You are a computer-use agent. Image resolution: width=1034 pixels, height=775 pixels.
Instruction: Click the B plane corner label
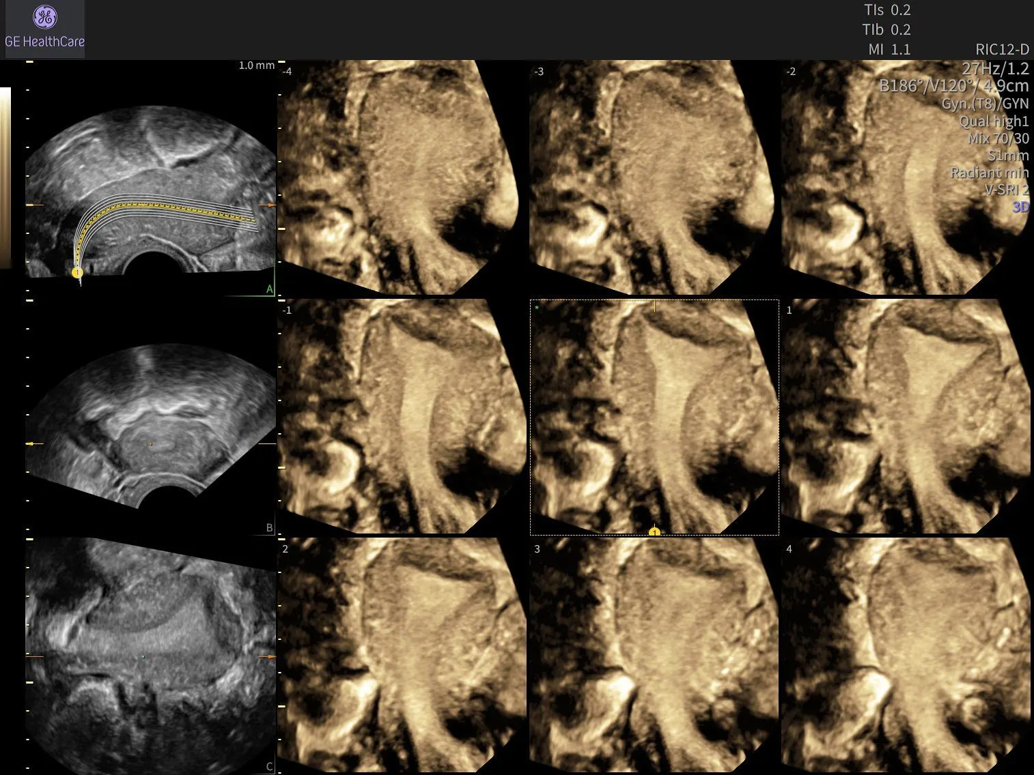[x=269, y=528]
